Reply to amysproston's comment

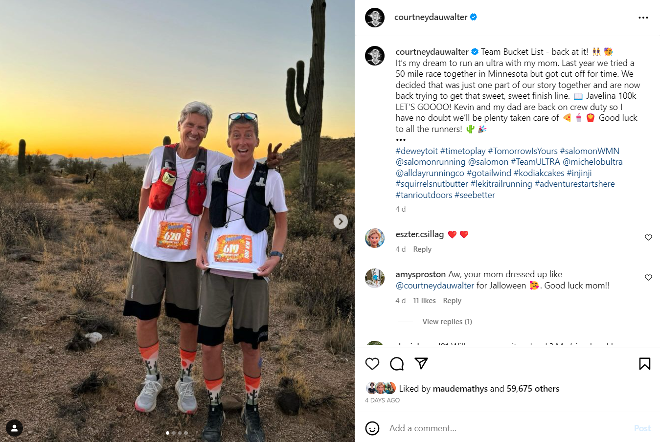tap(452, 301)
